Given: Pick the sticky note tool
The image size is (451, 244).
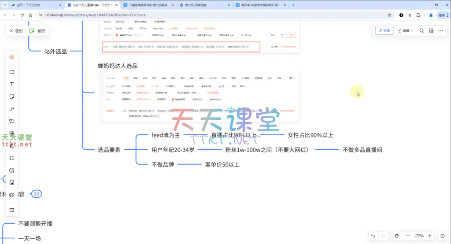Looking at the screenshot, I should [x=12, y=96].
